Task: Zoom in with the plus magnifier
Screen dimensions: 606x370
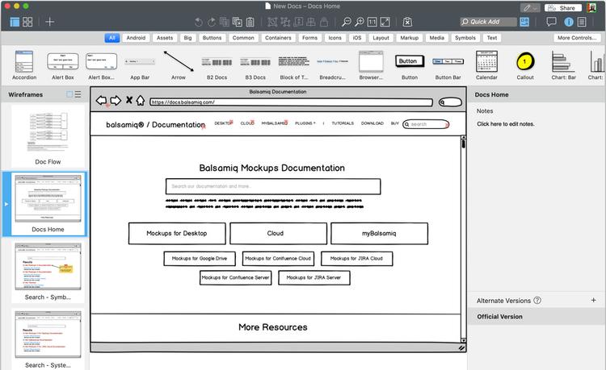Action: click(x=360, y=22)
